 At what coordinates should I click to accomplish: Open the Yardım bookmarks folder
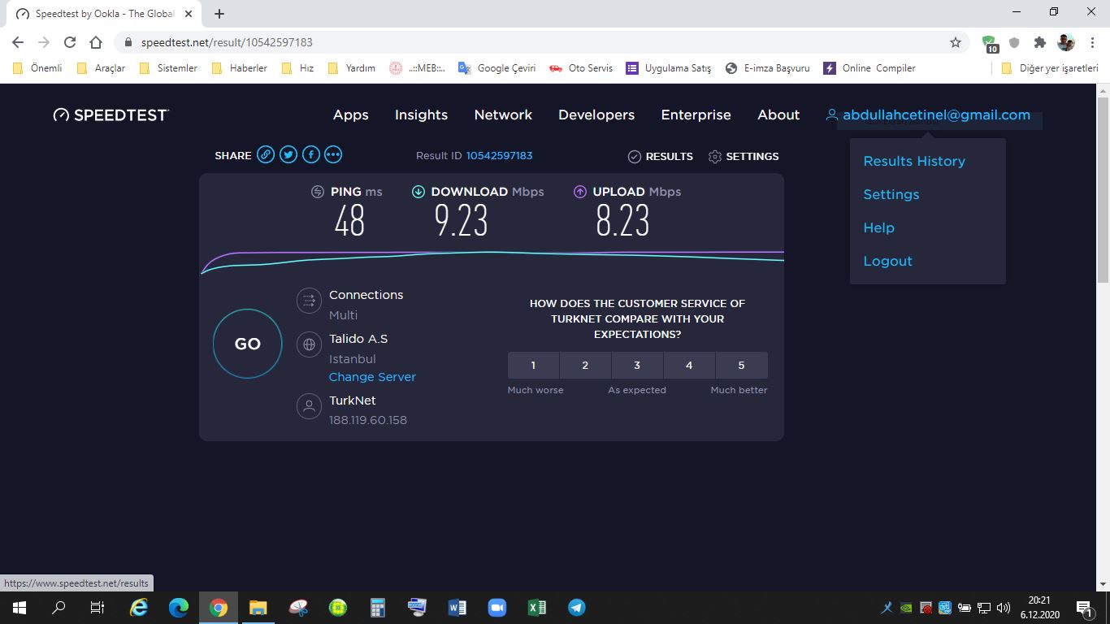pyautogui.click(x=351, y=68)
